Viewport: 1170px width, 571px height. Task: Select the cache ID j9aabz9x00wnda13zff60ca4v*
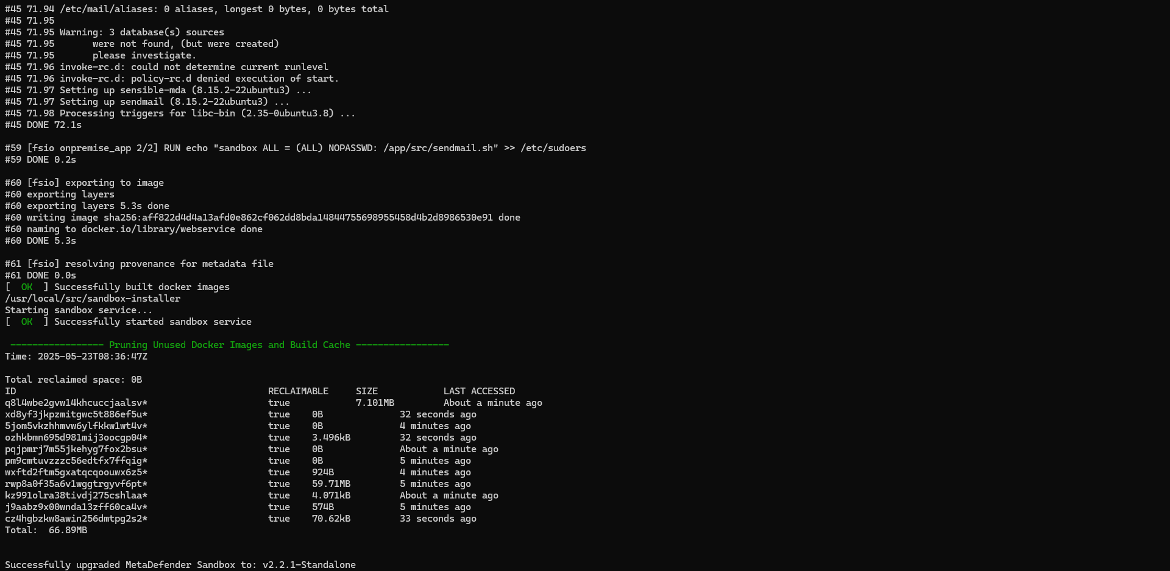76,507
